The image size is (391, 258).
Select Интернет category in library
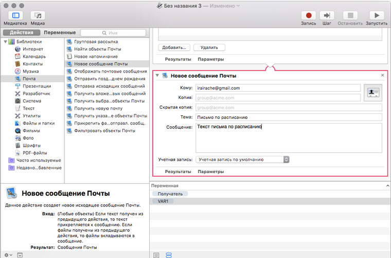click(32, 49)
